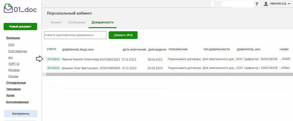
Task: Open the УПД incoming documents link
Action: (x=11, y=45)
